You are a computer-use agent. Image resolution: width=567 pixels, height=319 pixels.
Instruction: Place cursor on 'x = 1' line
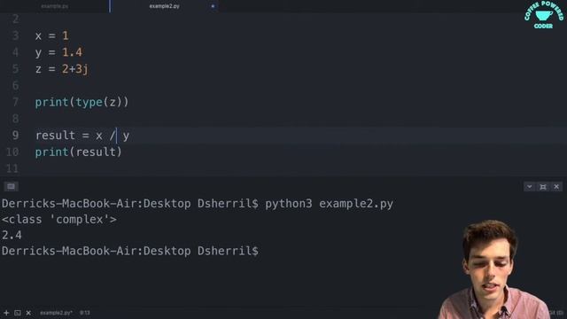point(51,35)
